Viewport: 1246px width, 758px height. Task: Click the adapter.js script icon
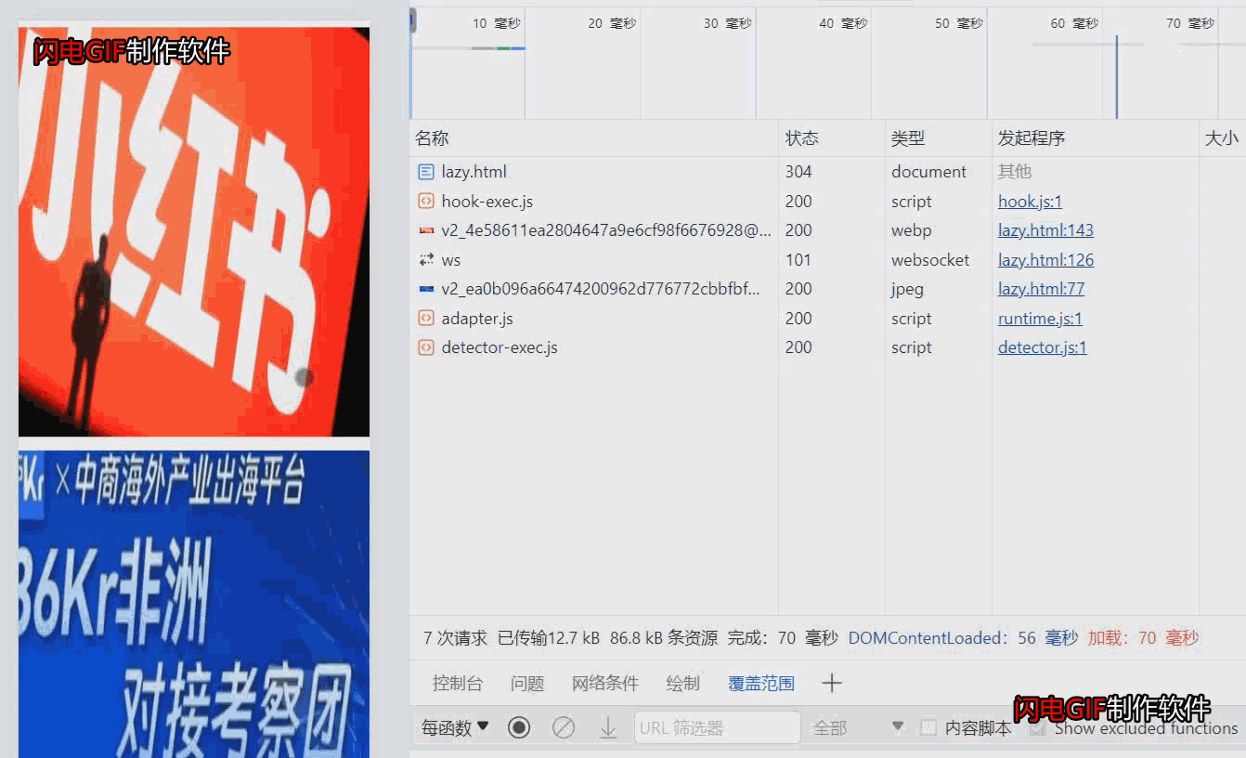[x=426, y=319]
